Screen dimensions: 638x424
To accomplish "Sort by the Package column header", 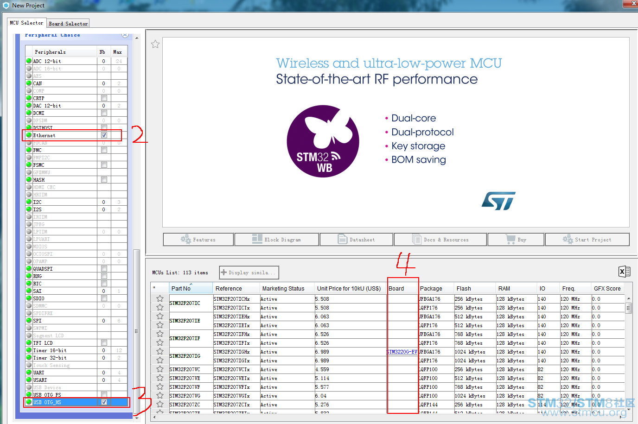I will 436,288.
